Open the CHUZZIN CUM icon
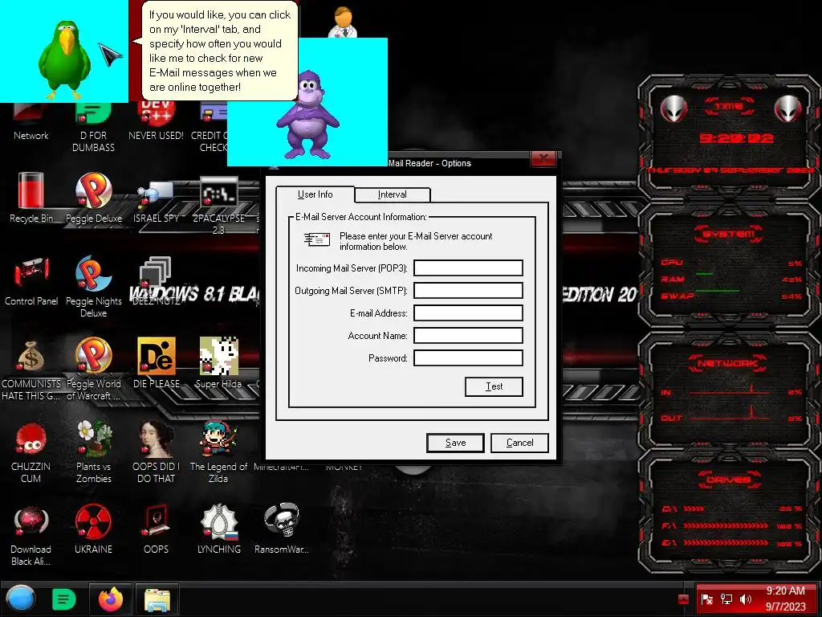The height and width of the screenshot is (617, 822). (x=31, y=453)
